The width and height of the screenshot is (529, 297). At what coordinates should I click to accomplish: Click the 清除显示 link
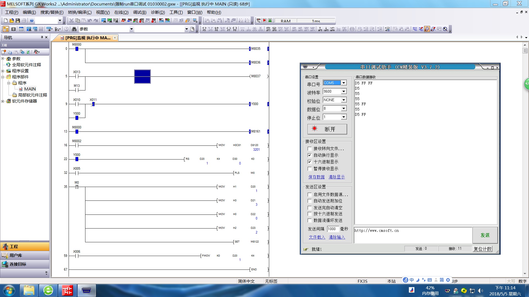point(336,177)
